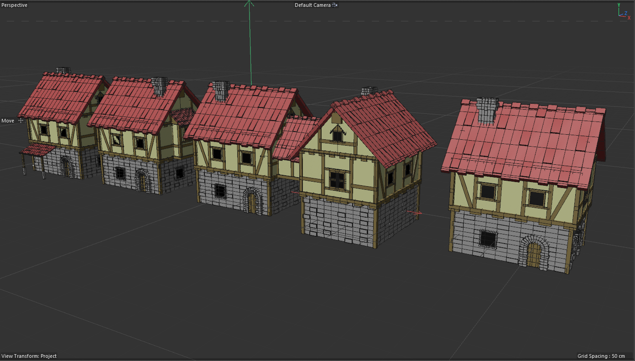The image size is (635, 361).
Task: Click the green Y axis arrow handle
Action: [249, 4]
